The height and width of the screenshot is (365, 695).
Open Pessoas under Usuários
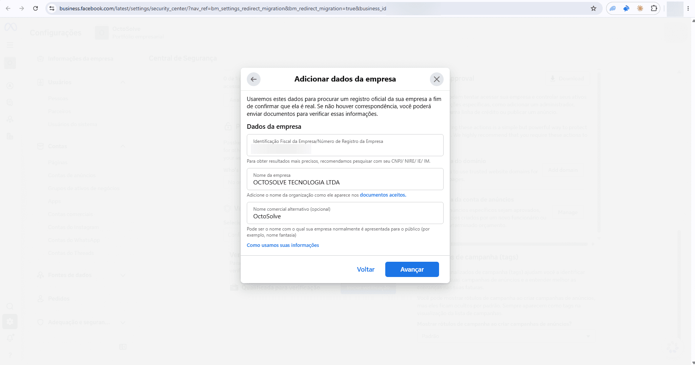coord(58,98)
